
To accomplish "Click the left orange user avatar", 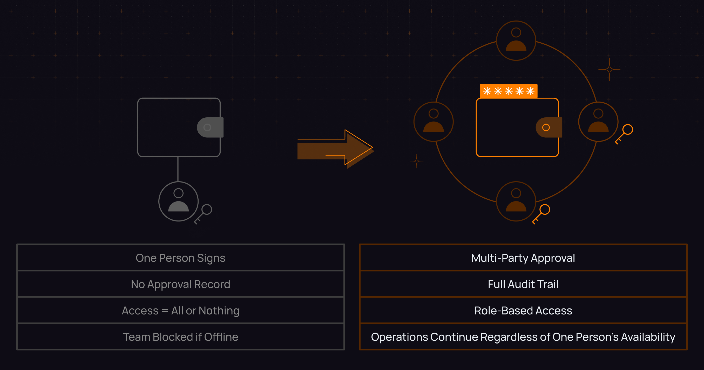I will point(434,122).
